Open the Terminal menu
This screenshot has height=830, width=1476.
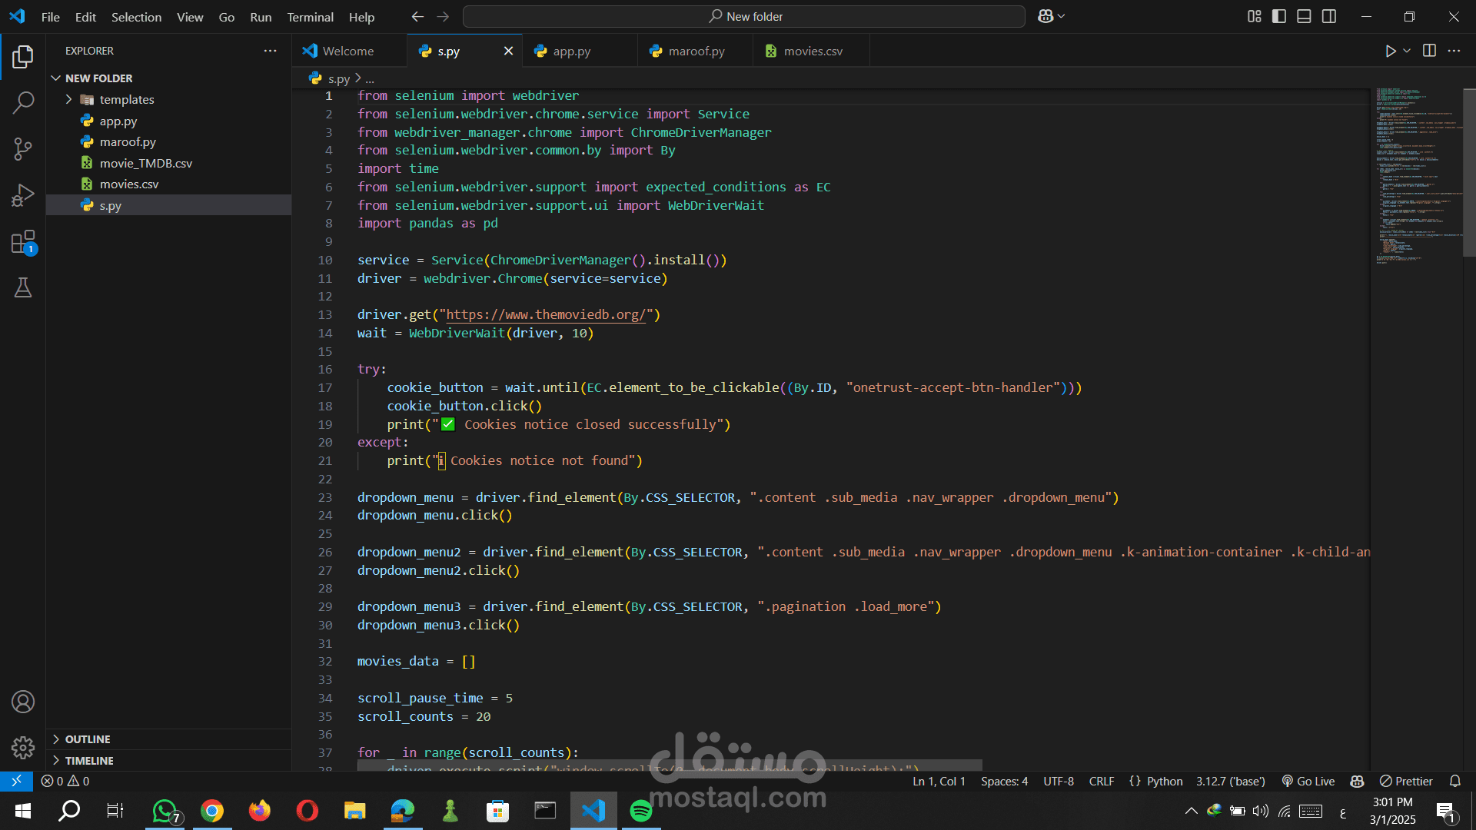click(x=310, y=17)
